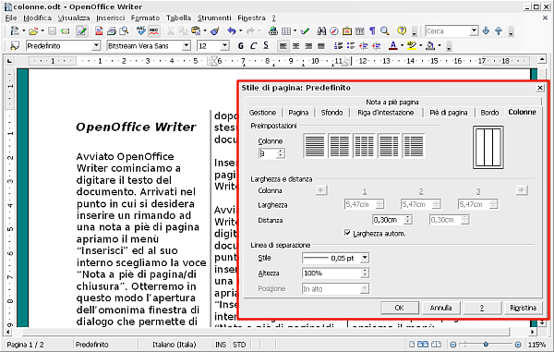This screenshot has width=554, height=352.
Task: Click the Zoom magnifier icon
Action: tap(385, 31)
